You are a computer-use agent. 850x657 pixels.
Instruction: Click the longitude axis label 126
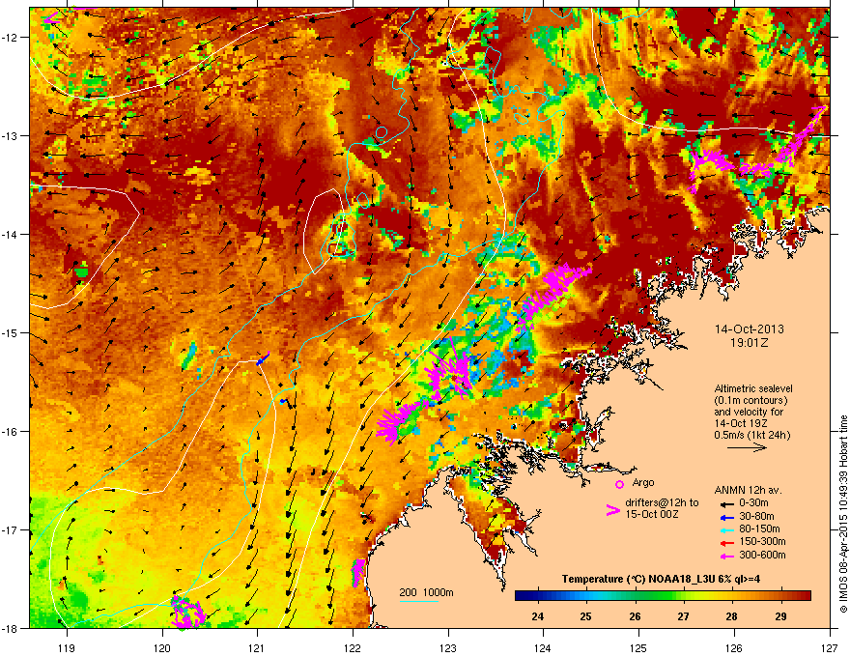pyautogui.click(x=734, y=647)
